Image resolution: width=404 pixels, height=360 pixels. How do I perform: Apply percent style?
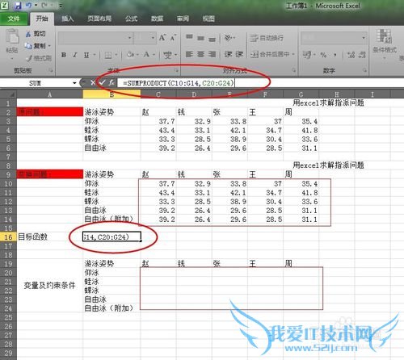323,55
